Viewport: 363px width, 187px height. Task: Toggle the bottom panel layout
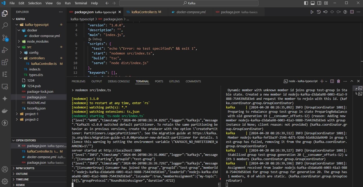(313, 3)
